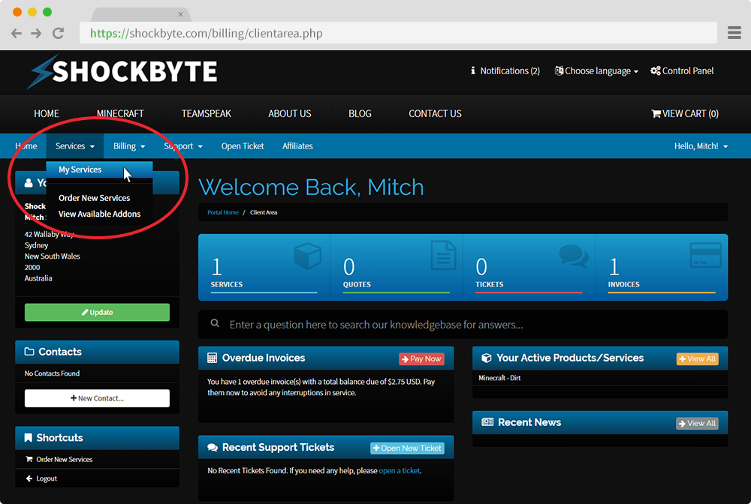Open the Minecraft - Dirt service
The height and width of the screenshot is (504, 751).
tap(499, 378)
